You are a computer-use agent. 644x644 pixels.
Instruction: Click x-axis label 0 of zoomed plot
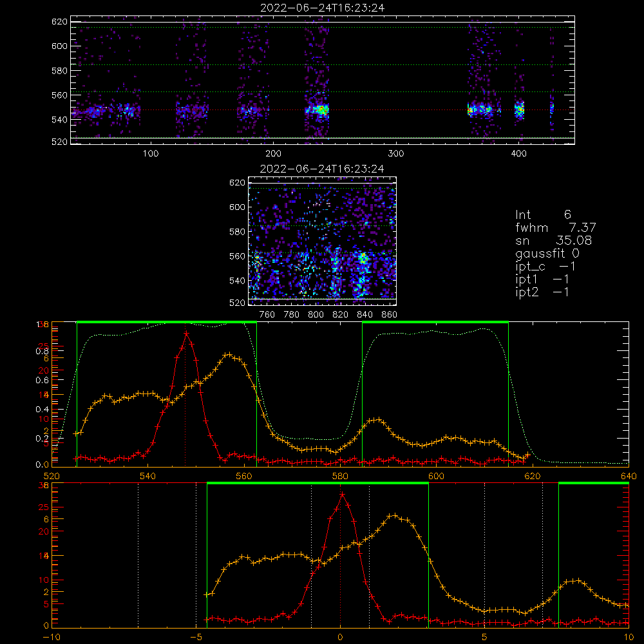point(340,637)
